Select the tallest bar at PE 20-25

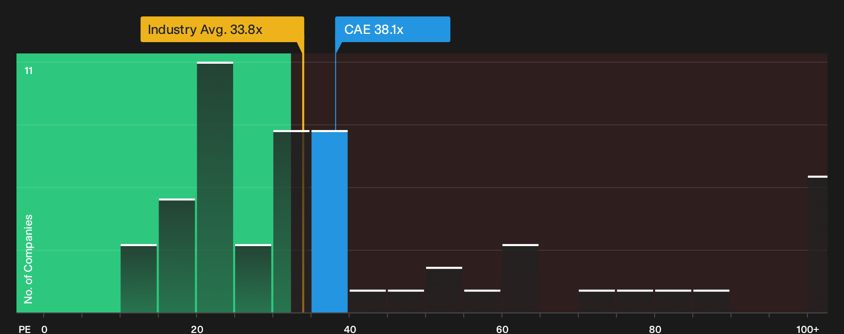click(215, 187)
